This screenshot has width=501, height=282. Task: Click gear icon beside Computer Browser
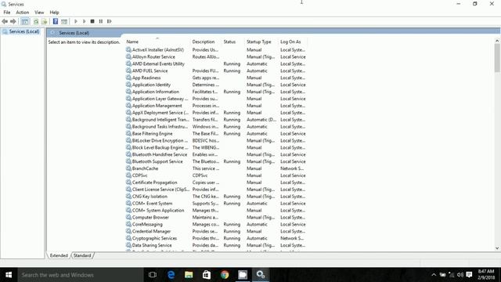128,217
